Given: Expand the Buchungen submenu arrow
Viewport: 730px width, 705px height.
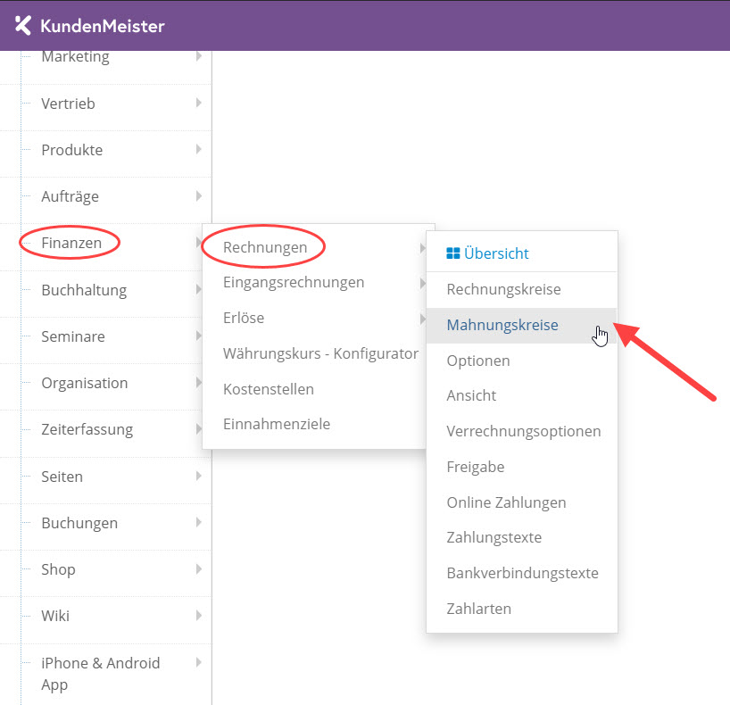Looking at the screenshot, I should point(199,522).
